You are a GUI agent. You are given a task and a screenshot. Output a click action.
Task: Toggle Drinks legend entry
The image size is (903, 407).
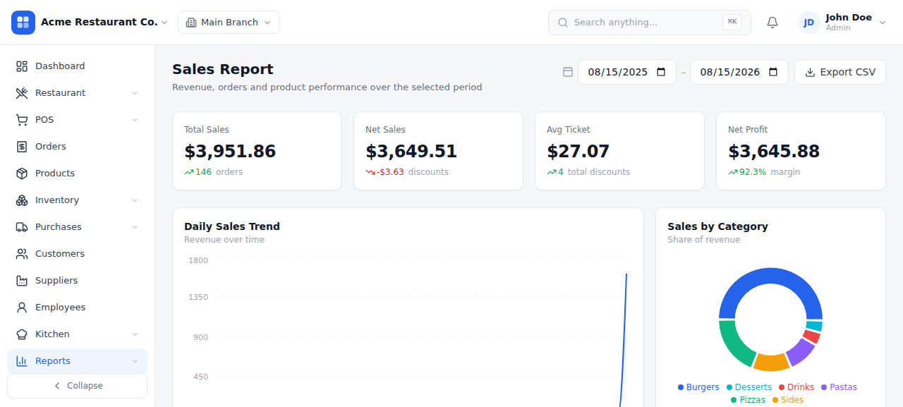tap(796, 387)
